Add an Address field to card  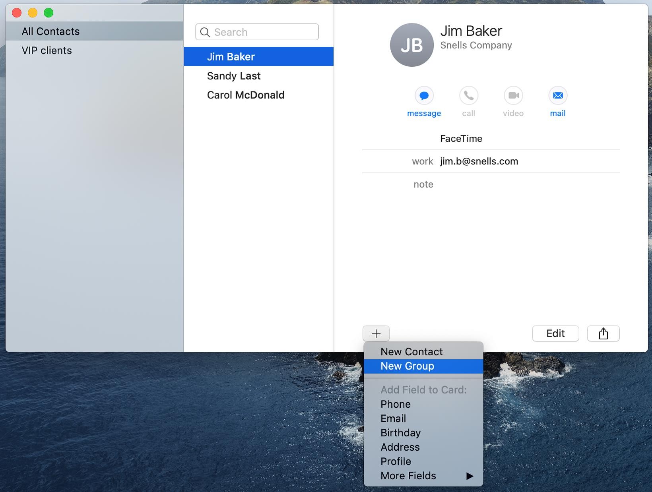tap(423, 447)
